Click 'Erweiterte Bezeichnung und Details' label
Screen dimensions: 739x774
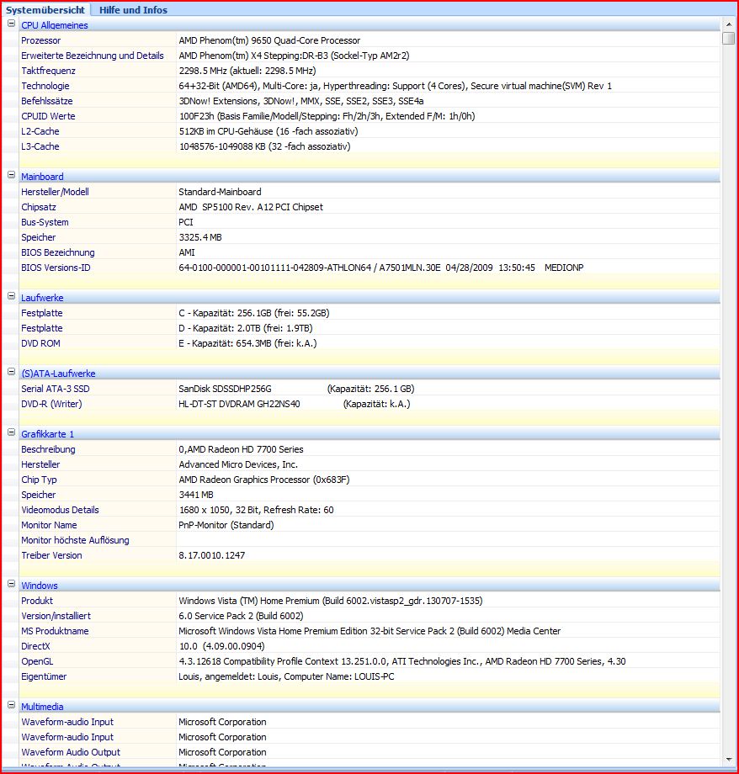(x=92, y=56)
